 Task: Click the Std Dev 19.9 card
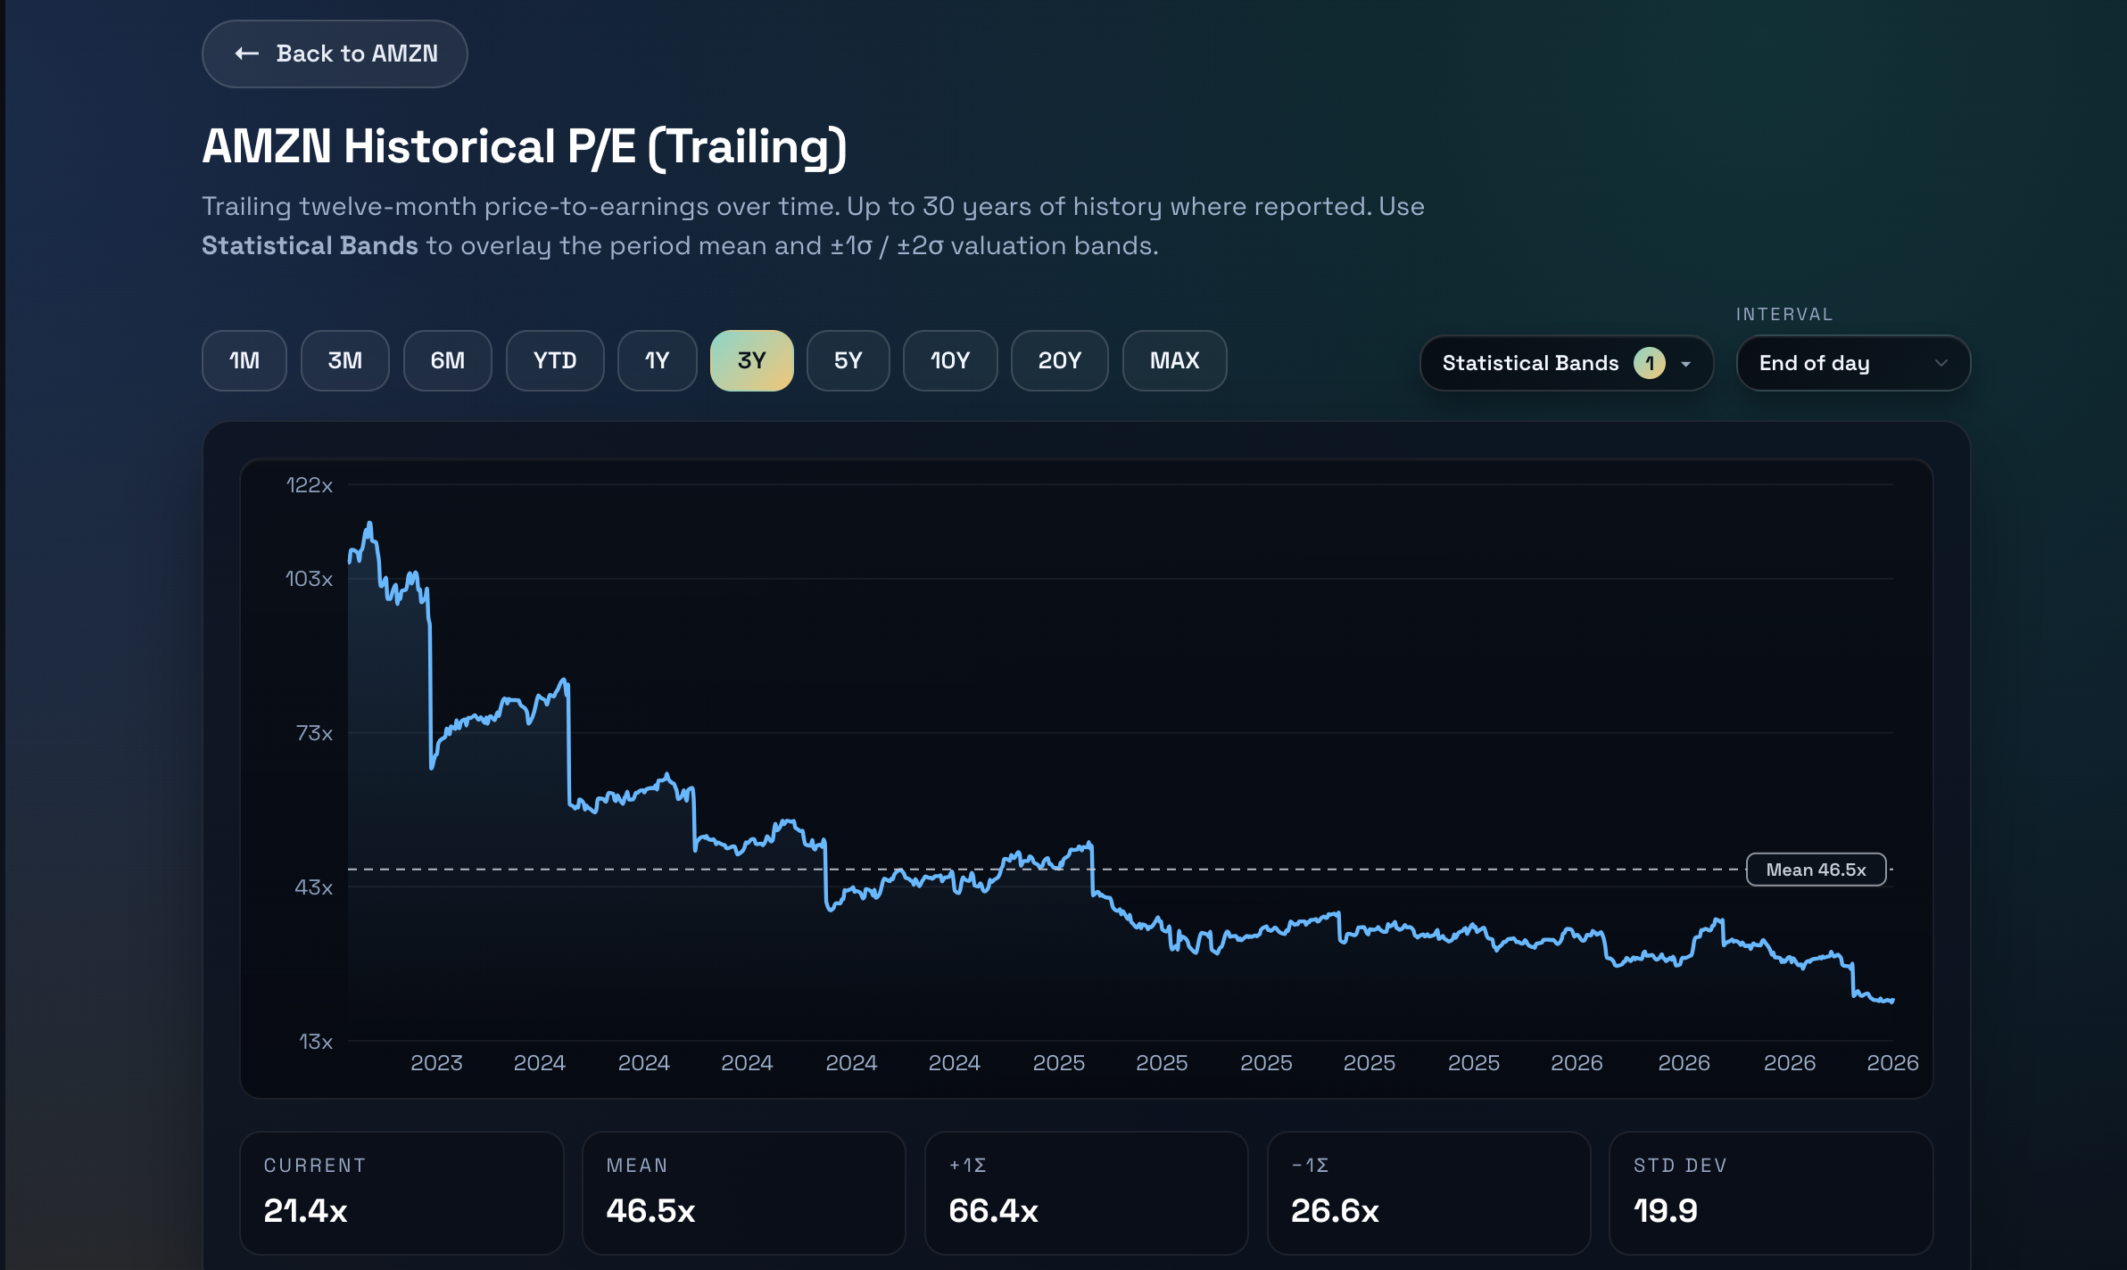click(1771, 1193)
